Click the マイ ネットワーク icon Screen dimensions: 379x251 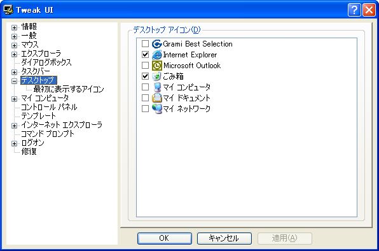pos(156,109)
